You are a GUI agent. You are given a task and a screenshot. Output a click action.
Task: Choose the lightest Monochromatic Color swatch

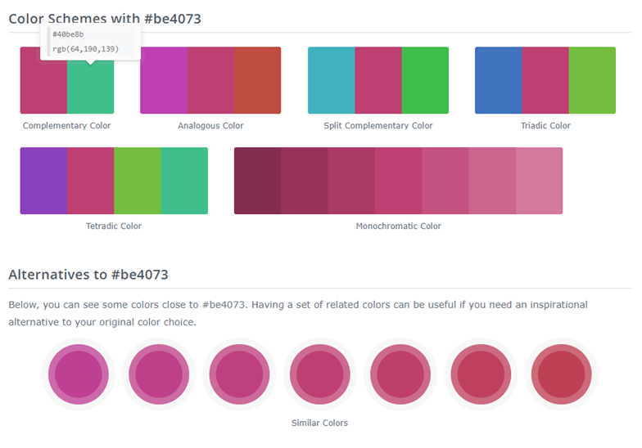[539, 181]
